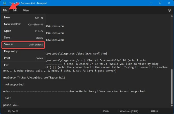Click the Notepad app icon in title bar
Viewport: 174px width, 114px height.
coord(5,3)
